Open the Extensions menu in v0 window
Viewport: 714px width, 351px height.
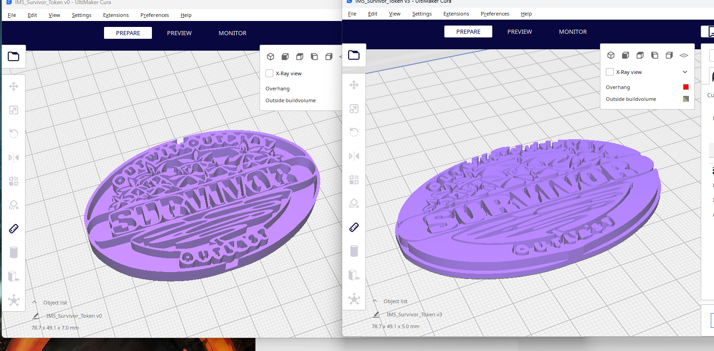coord(116,15)
